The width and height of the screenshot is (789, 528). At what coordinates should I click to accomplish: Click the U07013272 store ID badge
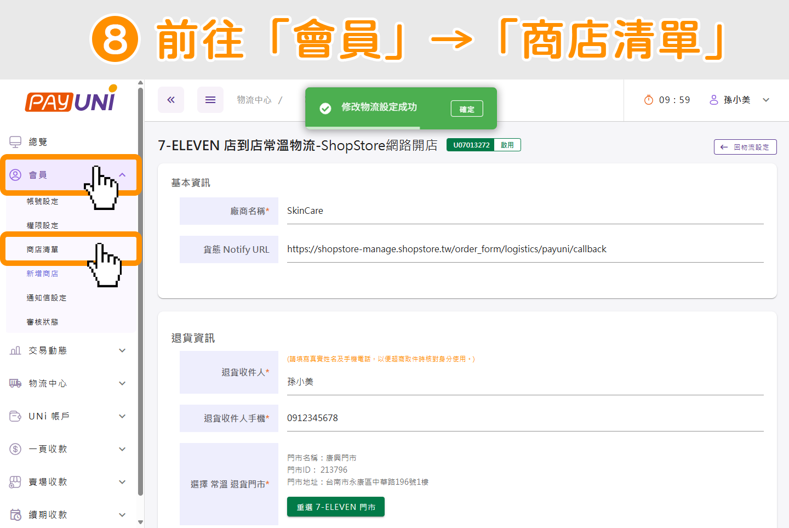[x=471, y=145]
